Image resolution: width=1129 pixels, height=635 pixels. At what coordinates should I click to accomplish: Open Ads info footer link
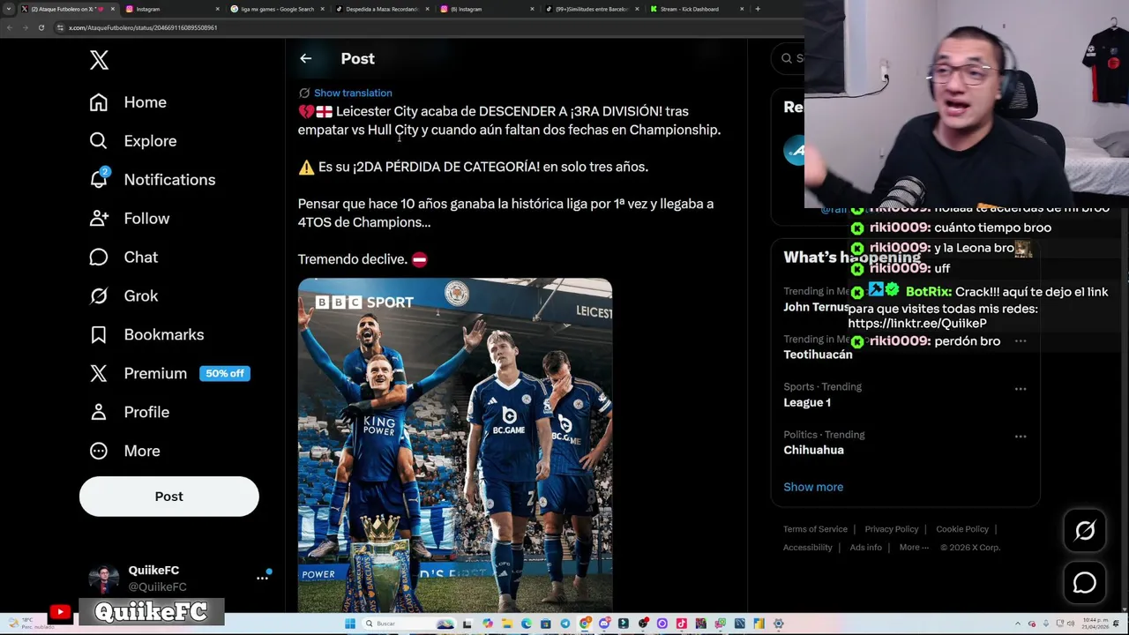(866, 548)
